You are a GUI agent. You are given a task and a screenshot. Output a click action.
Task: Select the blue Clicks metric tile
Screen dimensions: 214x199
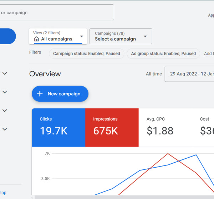tap(58, 127)
